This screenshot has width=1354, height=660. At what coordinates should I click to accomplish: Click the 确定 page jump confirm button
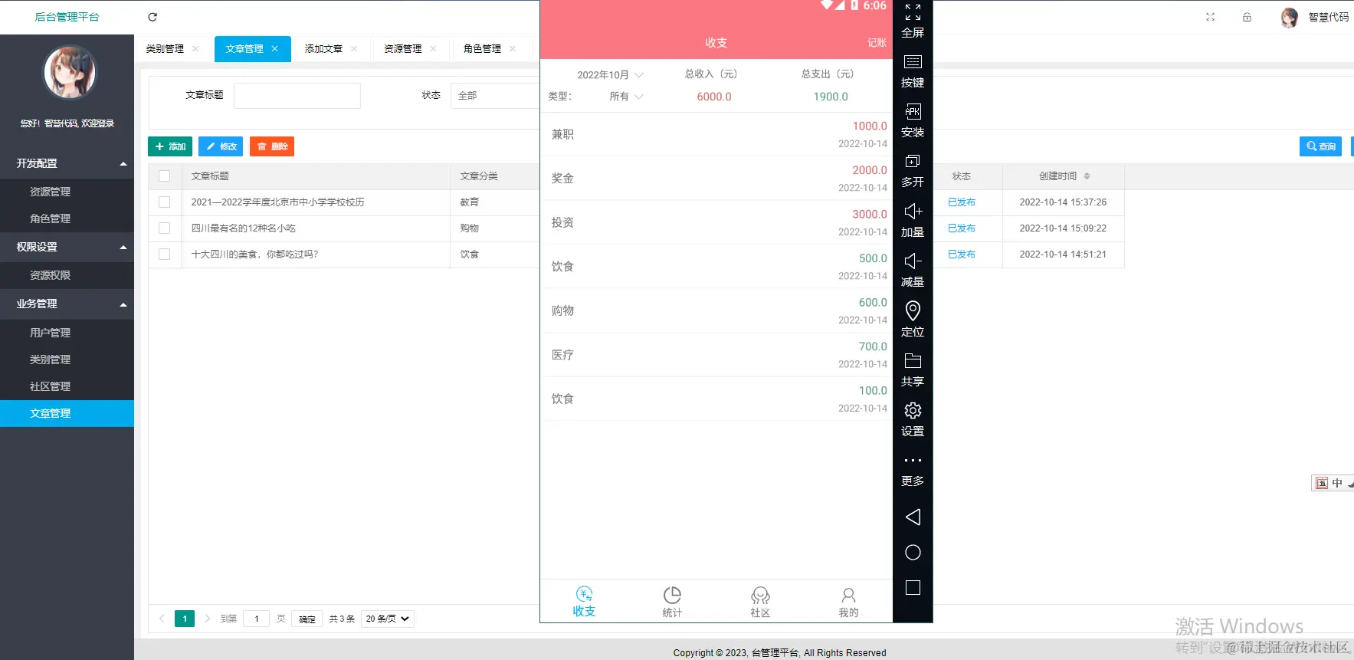tap(307, 619)
